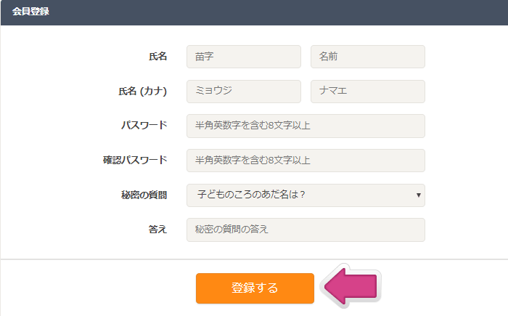Click the divider line above 登録する
Screen dimensions: 508x316
pyautogui.click(x=254, y=259)
